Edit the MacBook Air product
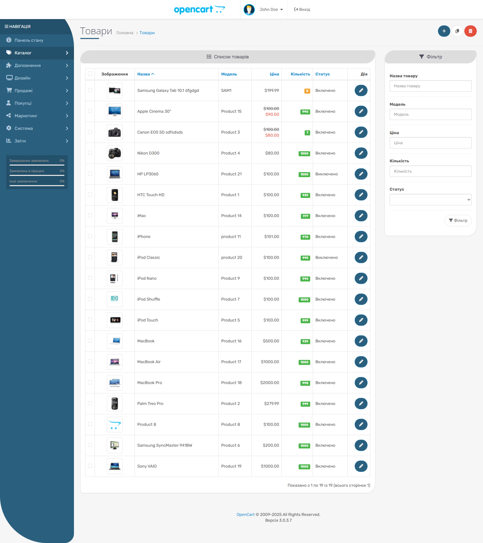483x543 pixels. click(361, 362)
